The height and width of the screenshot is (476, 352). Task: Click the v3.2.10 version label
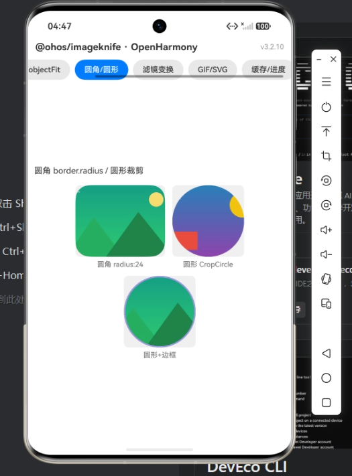pyautogui.click(x=272, y=47)
